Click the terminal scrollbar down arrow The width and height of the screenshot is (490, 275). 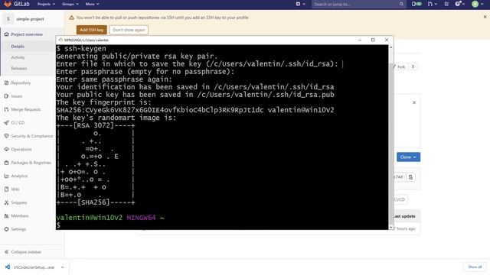[390, 228]
